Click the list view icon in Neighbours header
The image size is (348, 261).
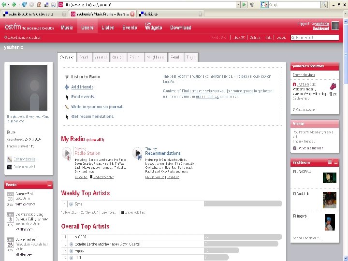(x=330, y=162)
